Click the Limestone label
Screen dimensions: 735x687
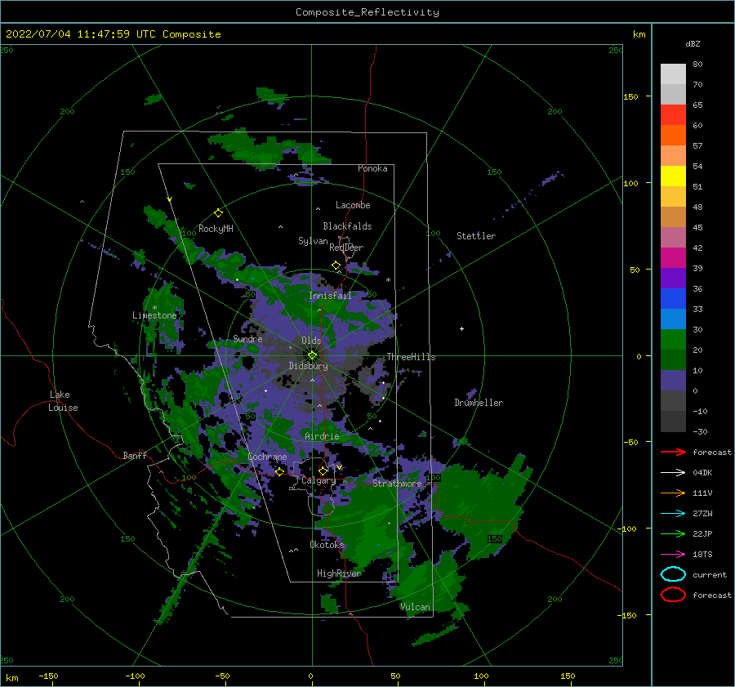154,315
